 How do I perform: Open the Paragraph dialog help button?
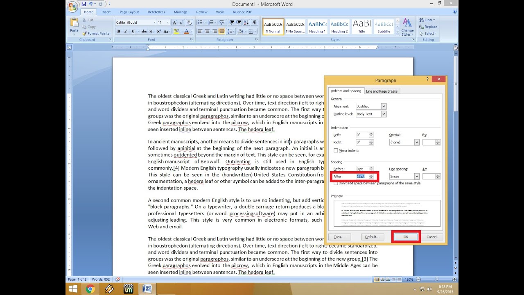point(427,79)
